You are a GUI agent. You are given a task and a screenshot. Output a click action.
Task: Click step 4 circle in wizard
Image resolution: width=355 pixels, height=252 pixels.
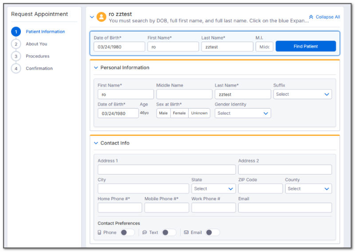pos(16,68)
